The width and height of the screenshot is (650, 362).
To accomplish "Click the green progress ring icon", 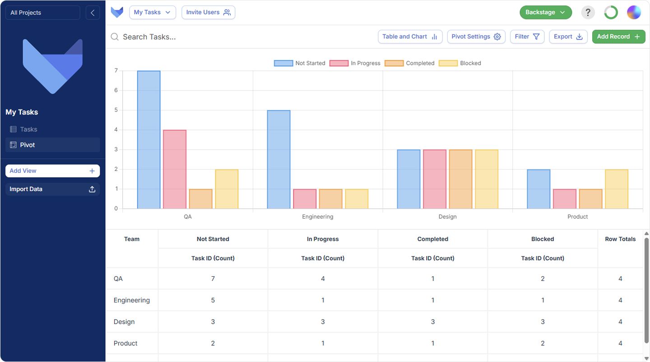I will 611,13.
